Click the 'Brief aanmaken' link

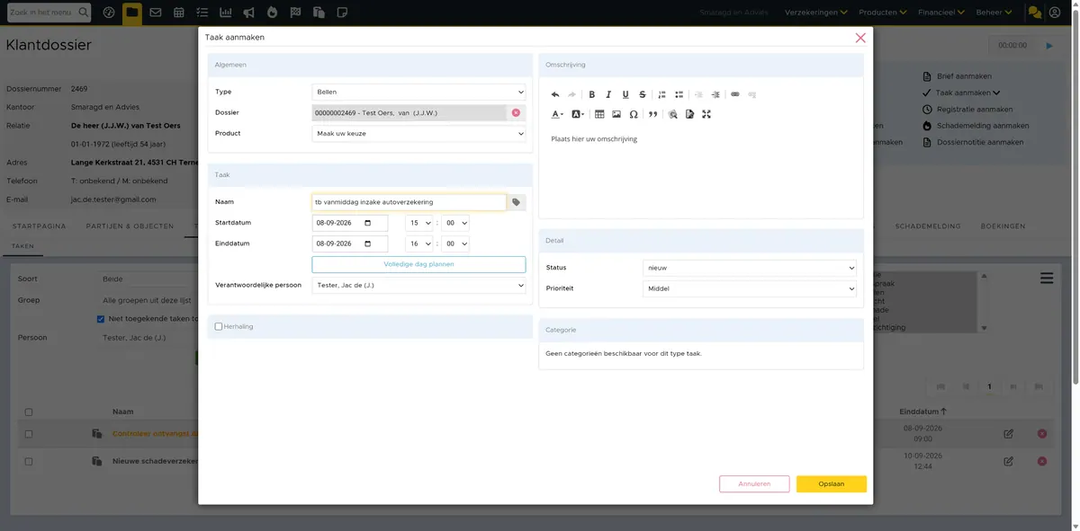(964, 76)
